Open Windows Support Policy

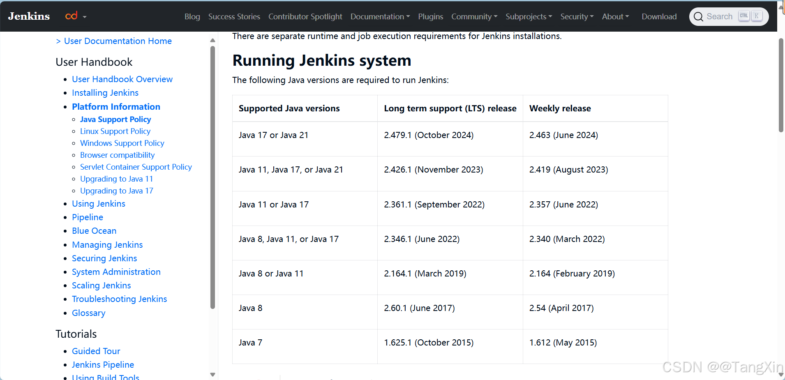point(122,143)
